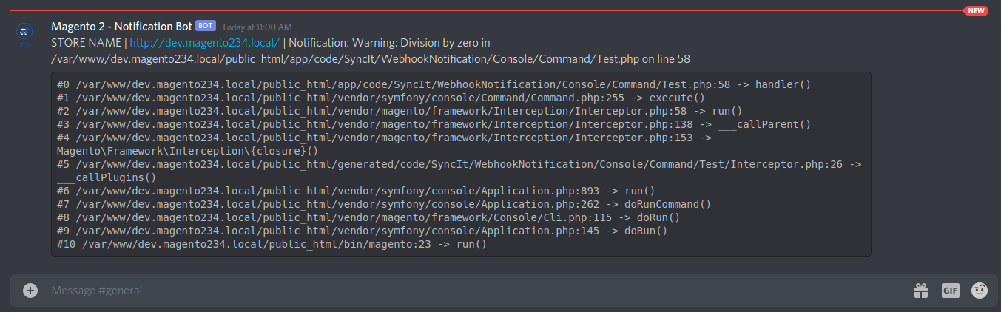Screen dimensions: 1001x312
Task: Open the GIF picker
Action: (x=950, y=291)
